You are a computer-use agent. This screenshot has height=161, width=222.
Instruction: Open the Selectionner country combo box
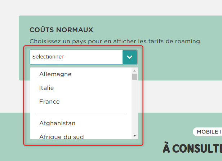click(x=76, y=57)
